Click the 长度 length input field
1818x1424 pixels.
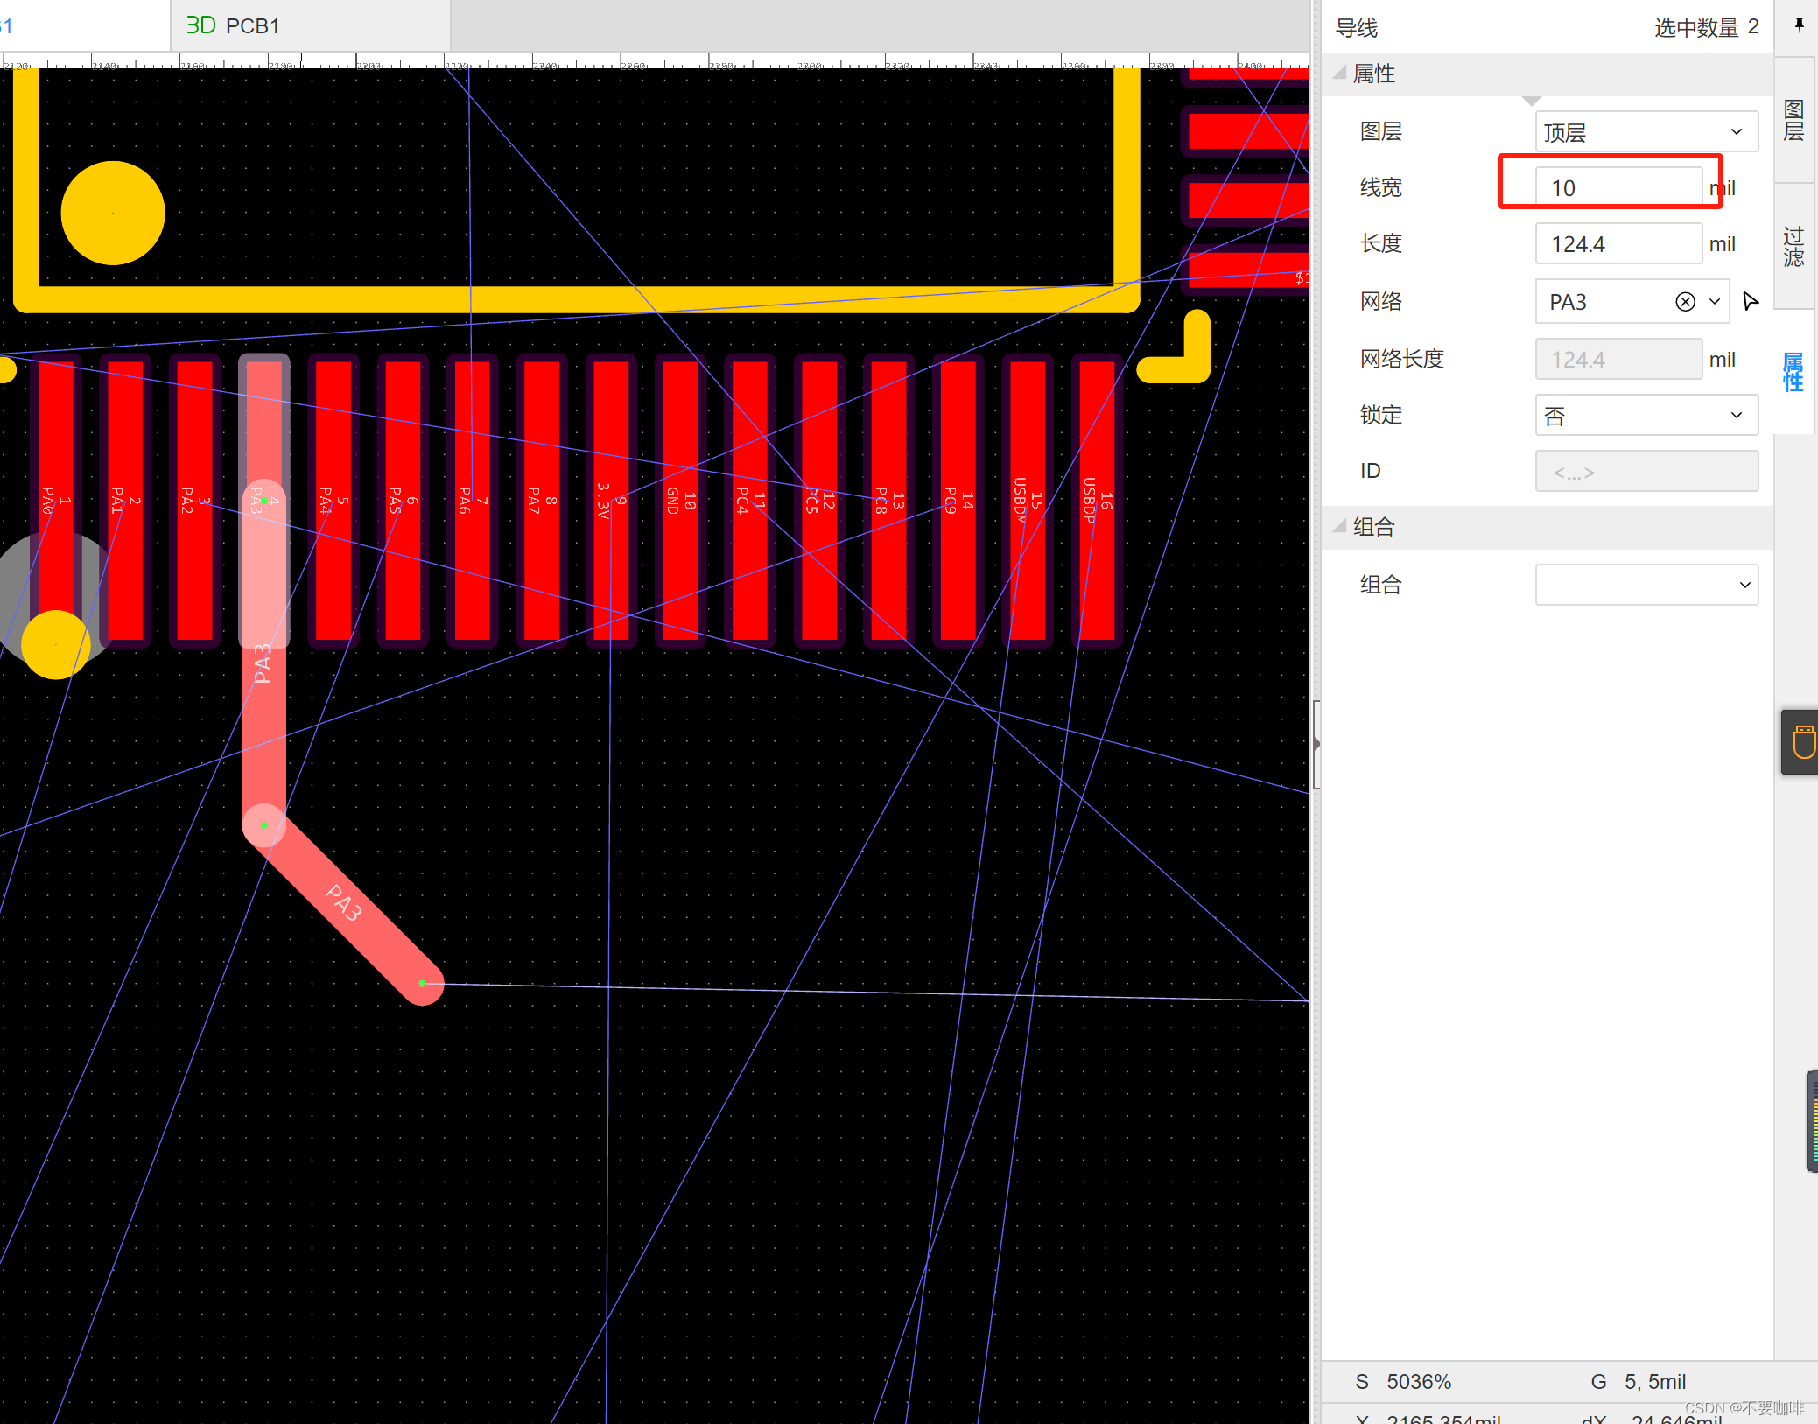coord(1618,244)
